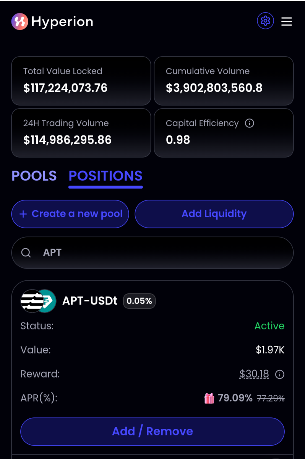The height and width of the screenshot is (459, 305).
Task: Click the Hyperion brand name text
Action: (x=62, y=22)
